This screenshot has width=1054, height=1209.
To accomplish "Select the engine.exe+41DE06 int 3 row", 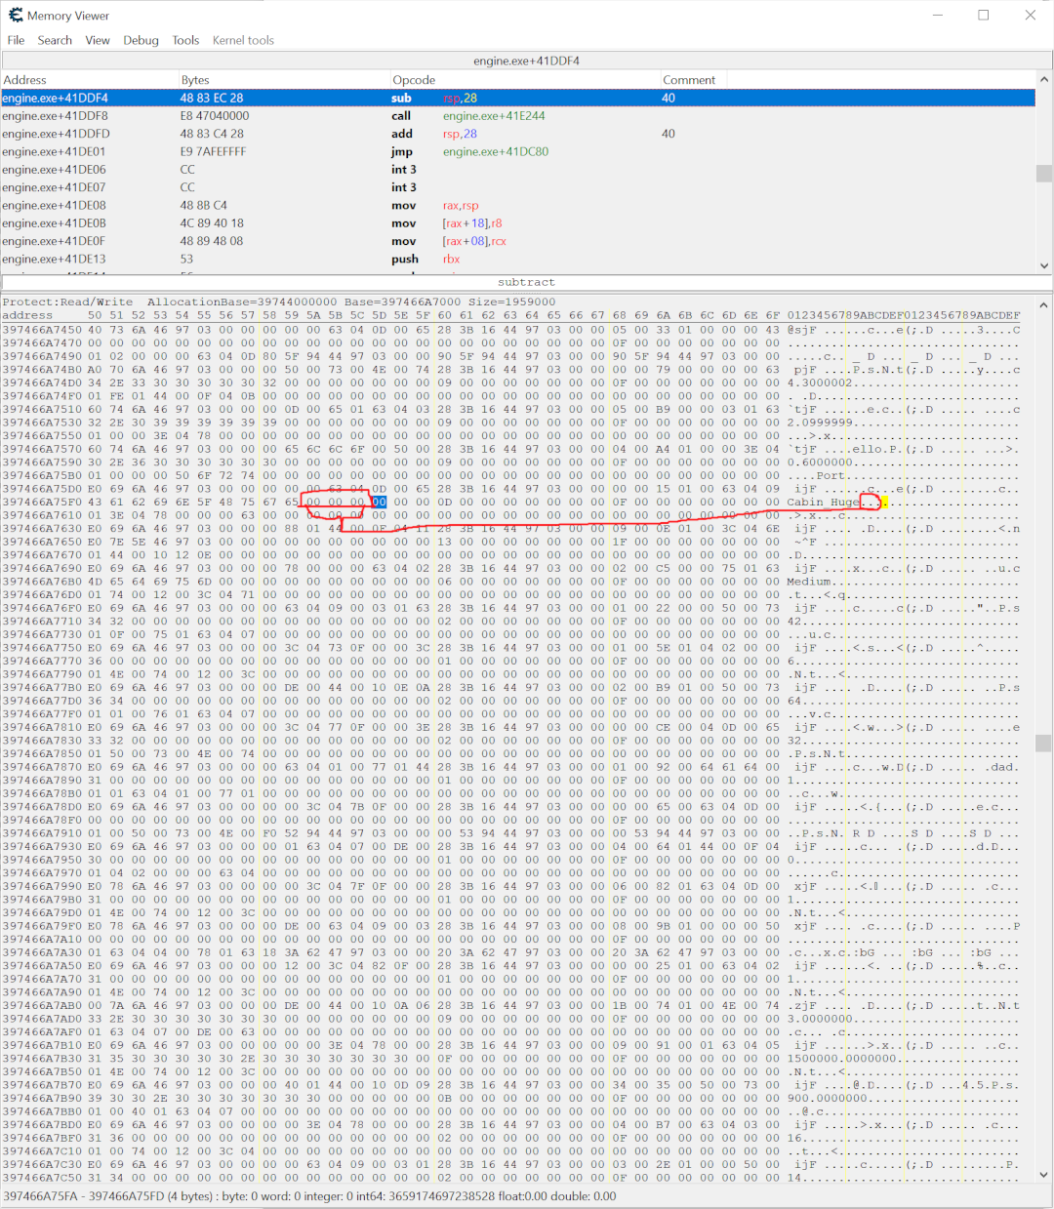I will coord(517,170).
